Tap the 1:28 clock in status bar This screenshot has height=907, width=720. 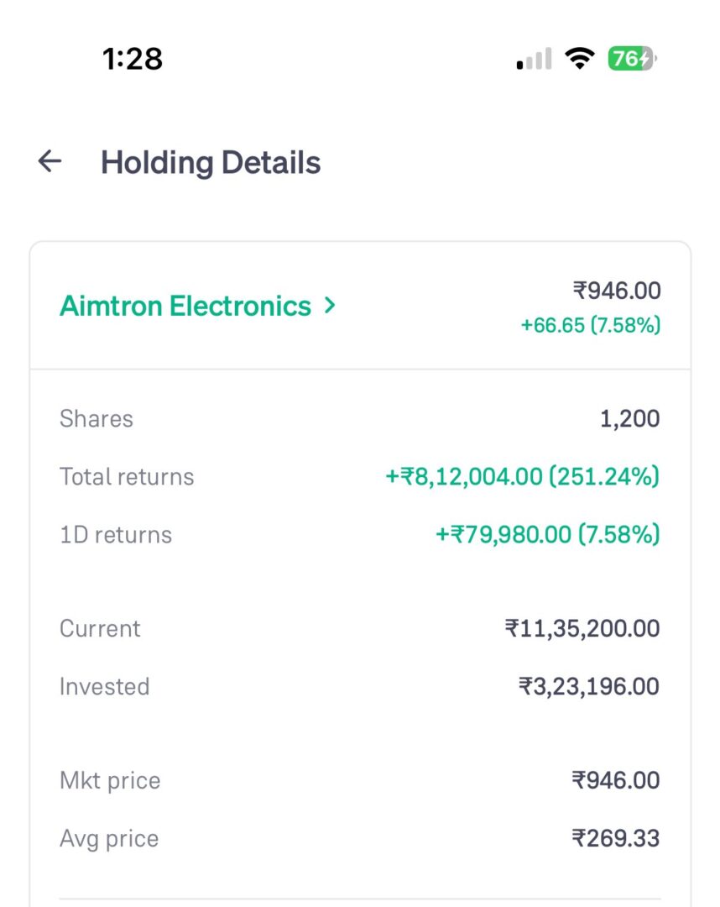(x=132, y=59)
